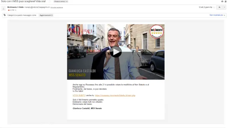Remove the 'Posta in arrivo' label
The width and height of the screenshot is (227, 128).
click(x=67, y=1)
